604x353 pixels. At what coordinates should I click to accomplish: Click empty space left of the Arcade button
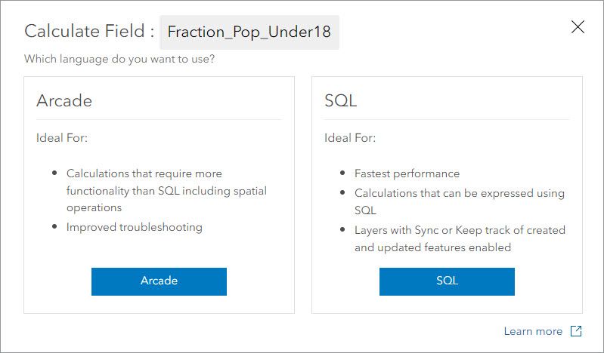(x=59, y=281)
